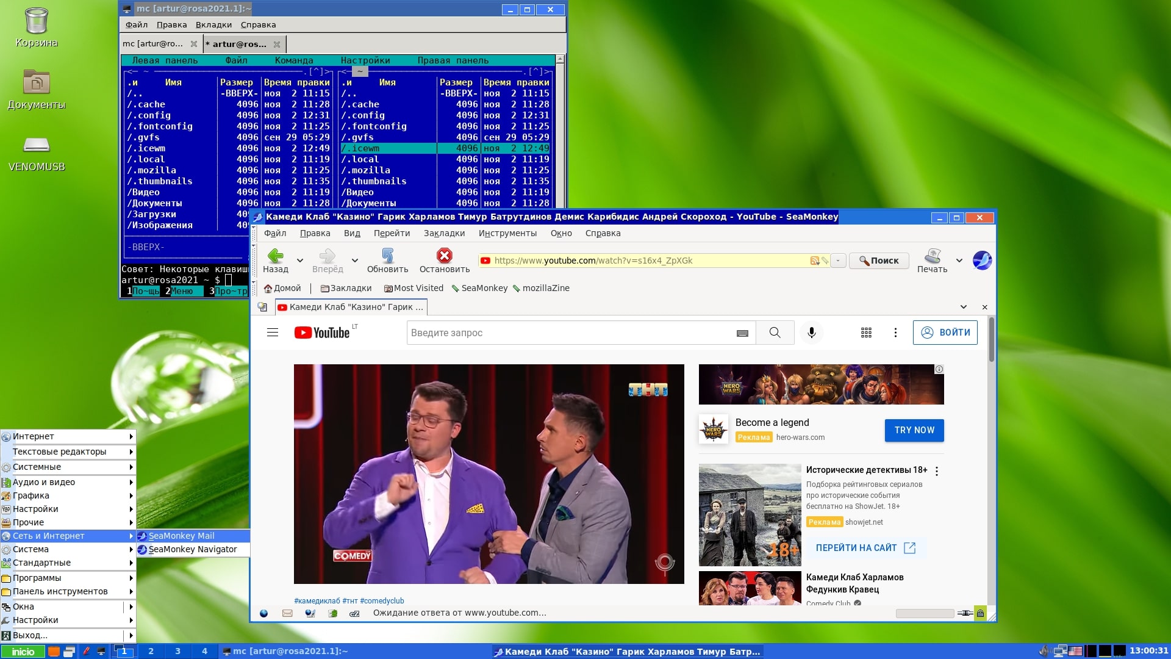Expand the Панель инструментов submenu

(68, 591)
